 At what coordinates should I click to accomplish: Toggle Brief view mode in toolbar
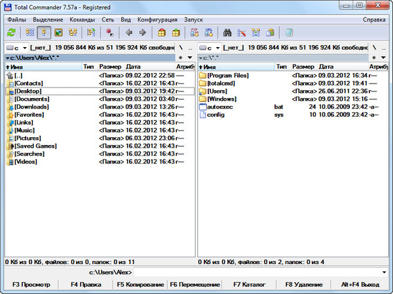[30, 32]
